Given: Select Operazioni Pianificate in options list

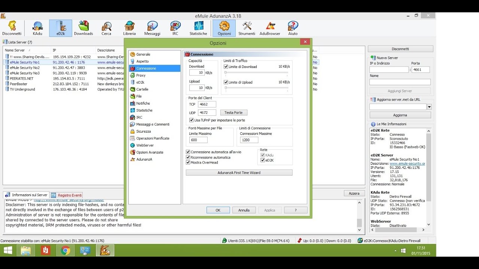Looking at the screenshot, I should click(x=153, y=138).
